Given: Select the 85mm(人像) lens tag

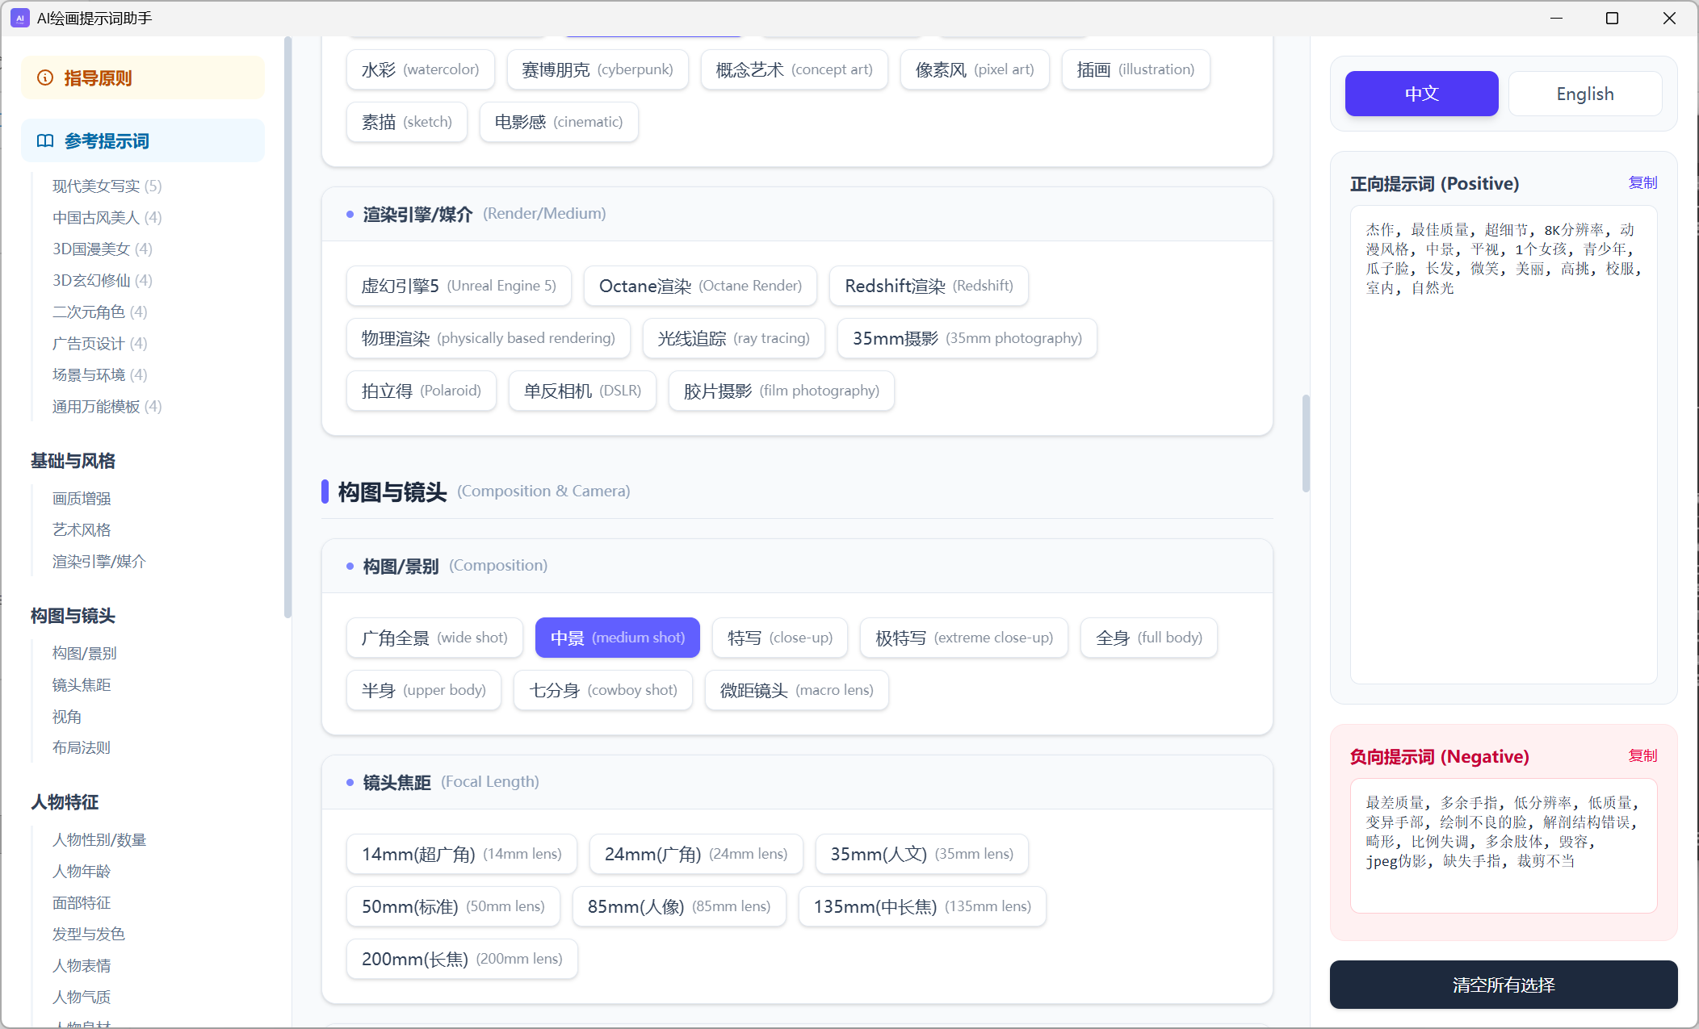Looking at the screenshot, I should point(678,906).
